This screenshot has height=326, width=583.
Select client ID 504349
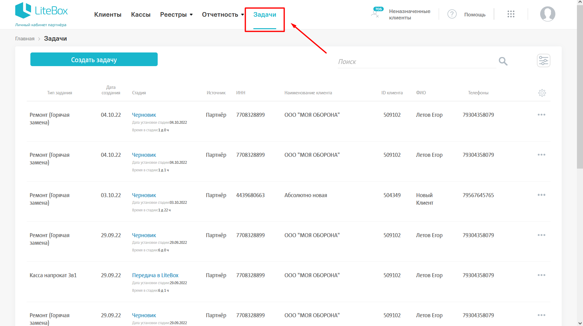392,195
